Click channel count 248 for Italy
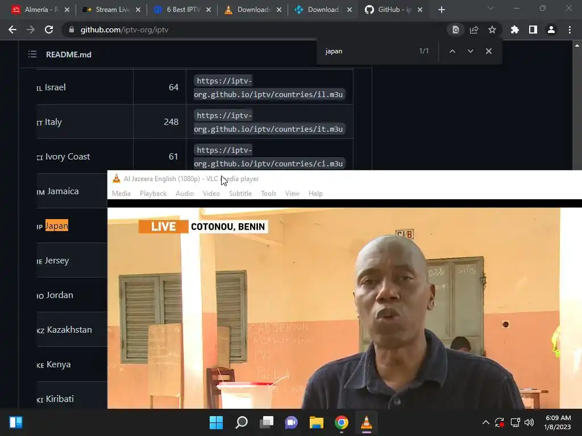Image resolution: width=582 pixels, height=436 pixels. (x=171, y=121)
